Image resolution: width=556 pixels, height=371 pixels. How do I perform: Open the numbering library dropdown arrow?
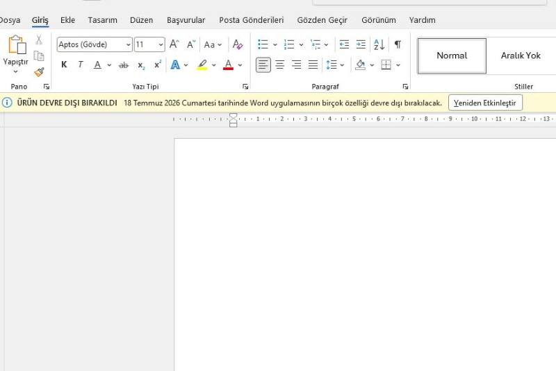301,44
